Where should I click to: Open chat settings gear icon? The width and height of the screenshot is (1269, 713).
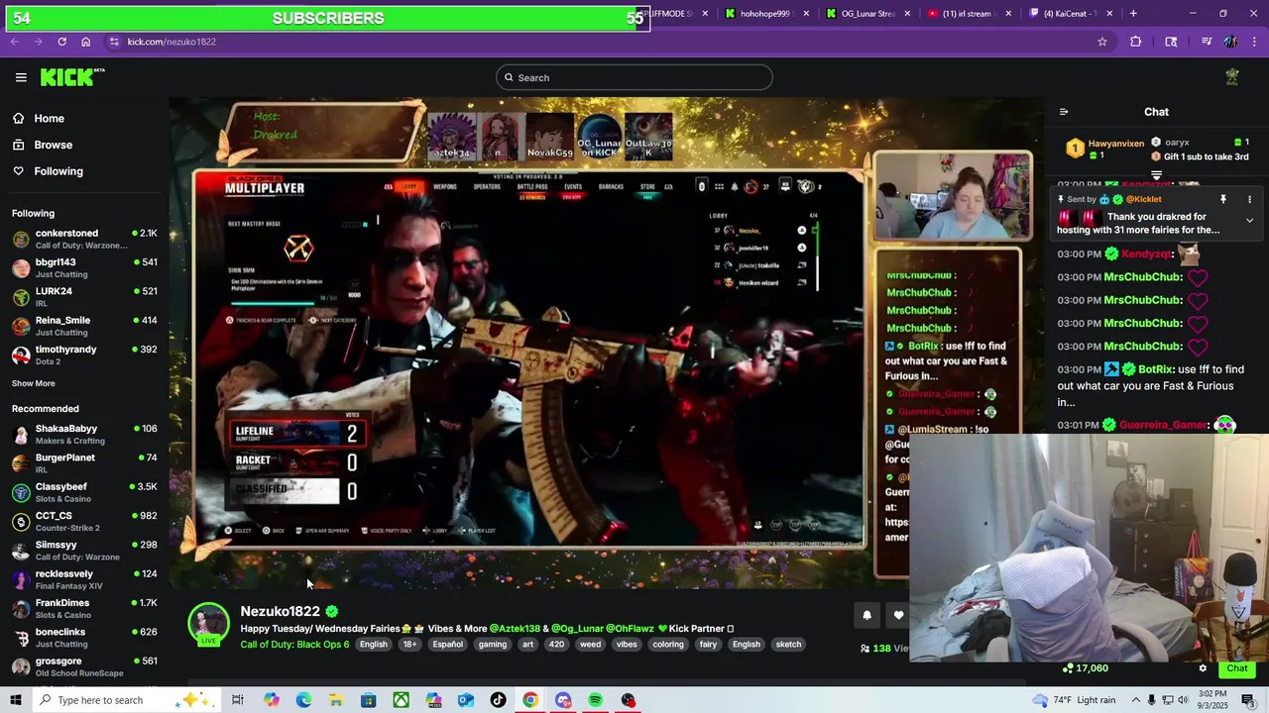[x=1203, y=668]
